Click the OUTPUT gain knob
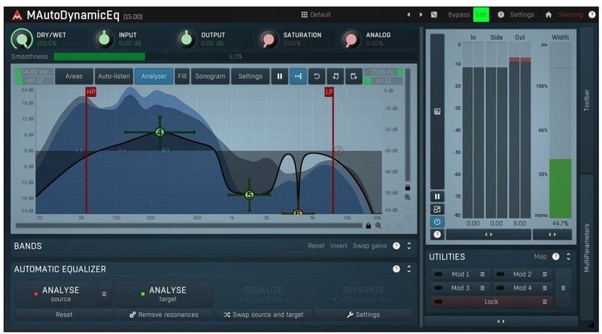 coord(186,39)
